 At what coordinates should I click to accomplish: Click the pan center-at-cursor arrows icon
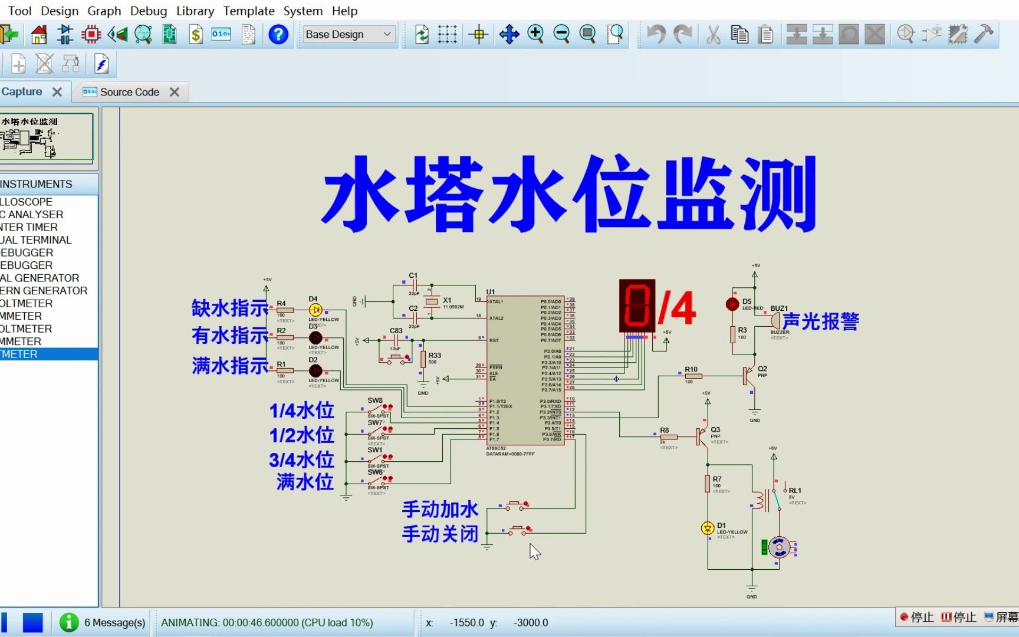pos(509,34)
